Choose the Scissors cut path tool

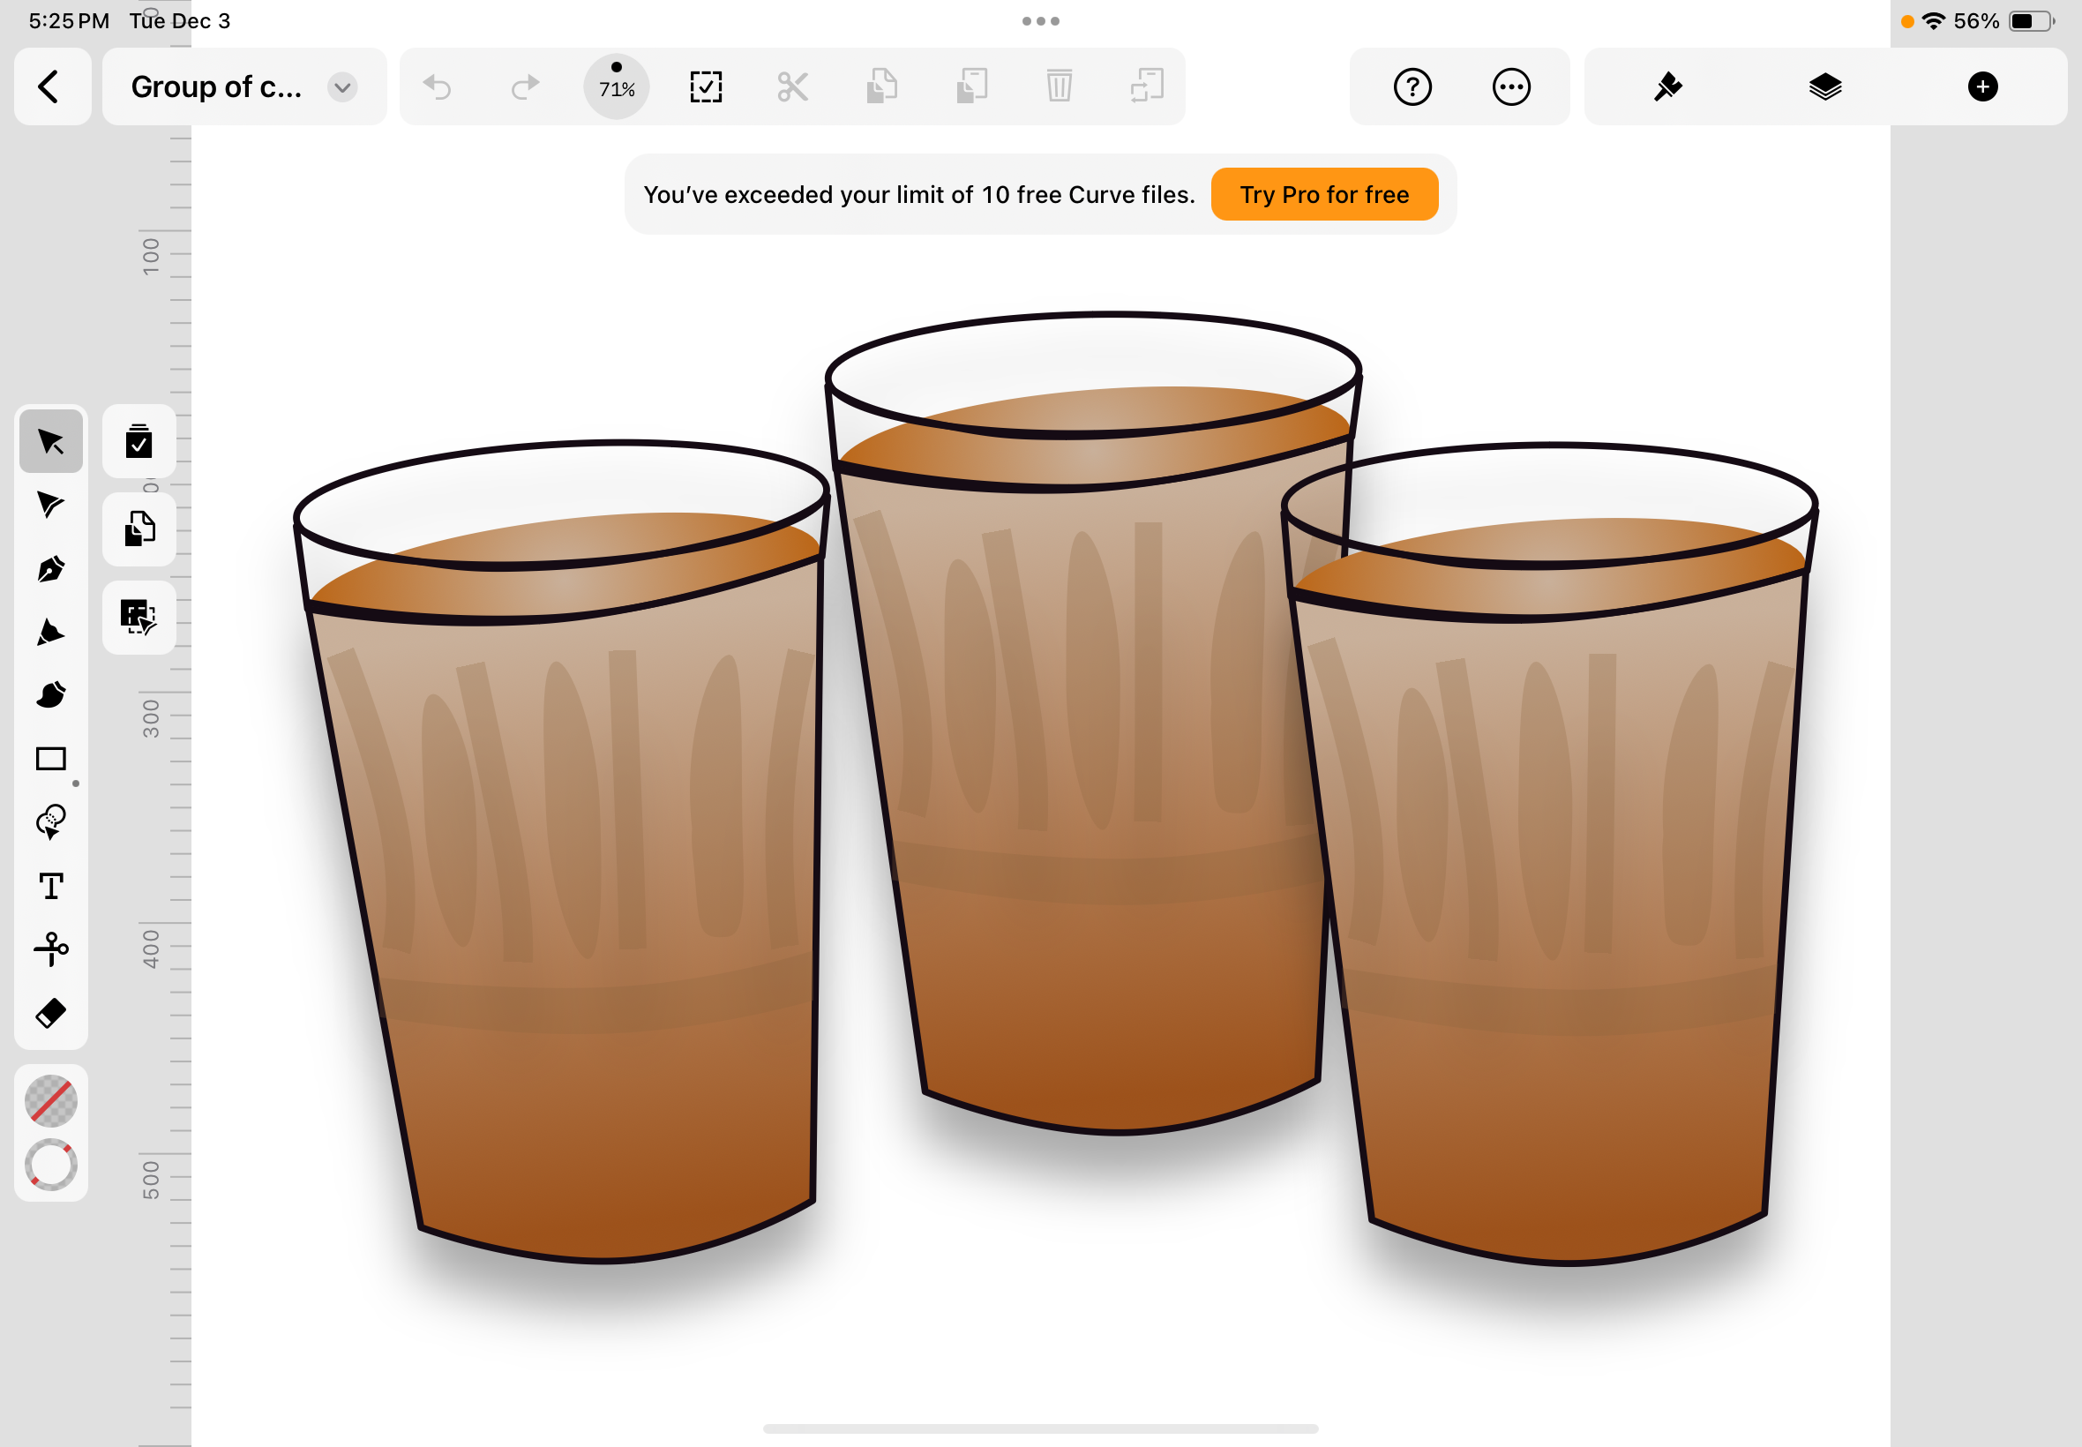pos(51,949)
